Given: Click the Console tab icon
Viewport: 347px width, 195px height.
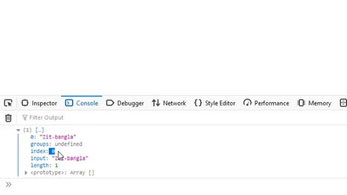Looking at the screenshot, I should point(69,103).
